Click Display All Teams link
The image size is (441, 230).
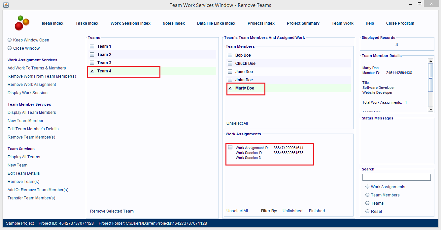[24, 157]
